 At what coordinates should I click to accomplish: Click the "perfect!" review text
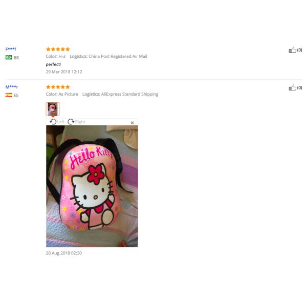[53, 64]
